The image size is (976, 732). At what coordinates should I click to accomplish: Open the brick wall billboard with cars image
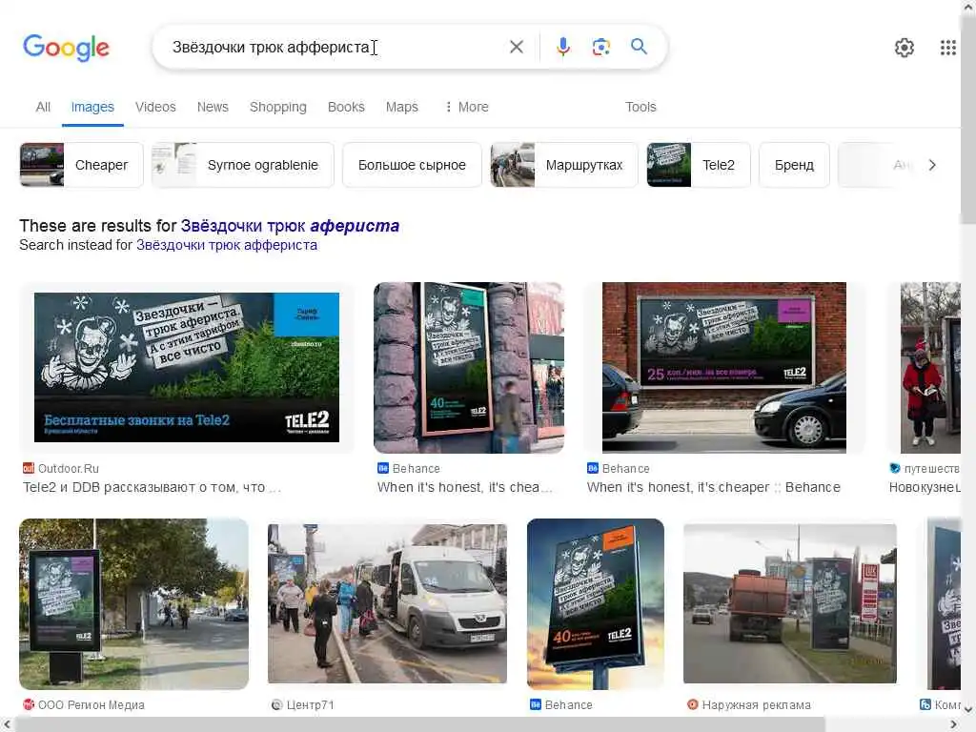point(724,367)
